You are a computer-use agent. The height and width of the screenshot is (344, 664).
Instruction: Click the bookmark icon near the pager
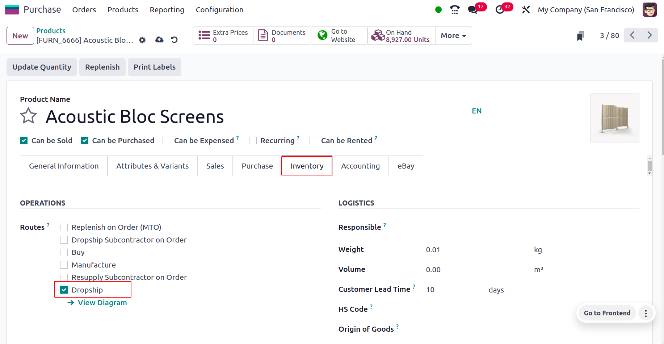pyautogui.click(x=580, y=35)
